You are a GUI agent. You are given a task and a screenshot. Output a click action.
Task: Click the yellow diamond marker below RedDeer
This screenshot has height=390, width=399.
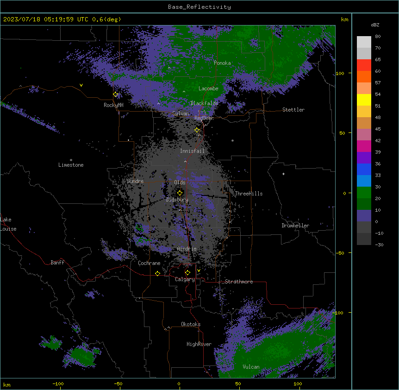197,130
